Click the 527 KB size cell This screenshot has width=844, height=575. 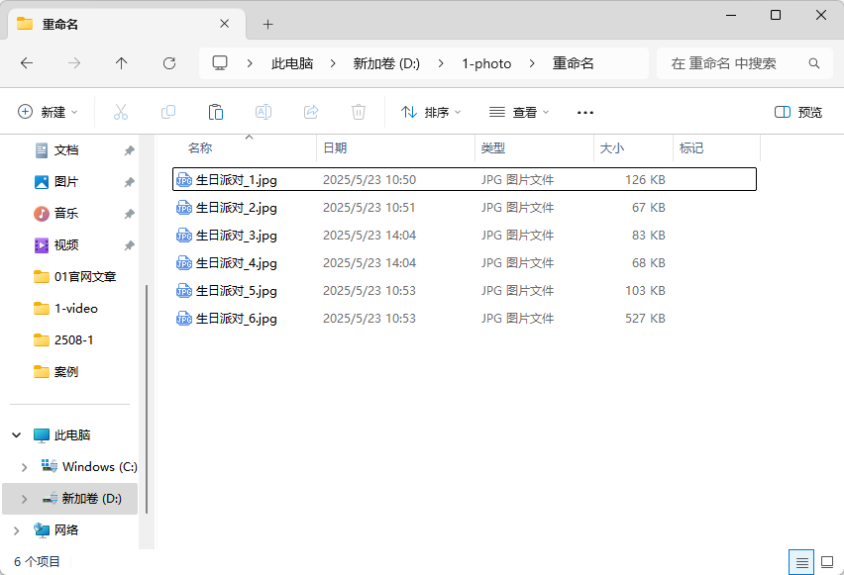click(x=645, y=319)
